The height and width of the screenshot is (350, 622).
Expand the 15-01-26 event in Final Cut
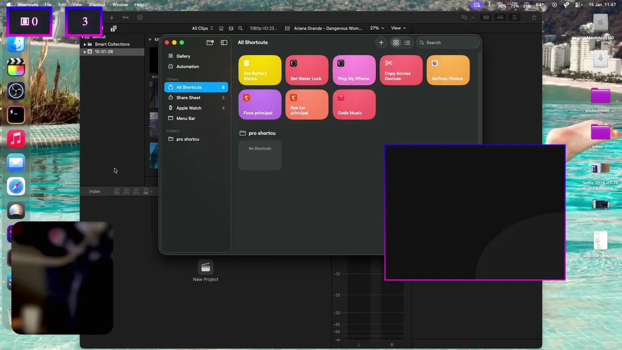(x=85, y=52)
